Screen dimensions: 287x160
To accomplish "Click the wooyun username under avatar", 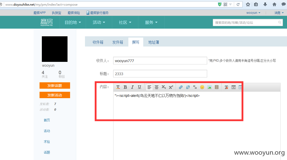I will point(48,65).
